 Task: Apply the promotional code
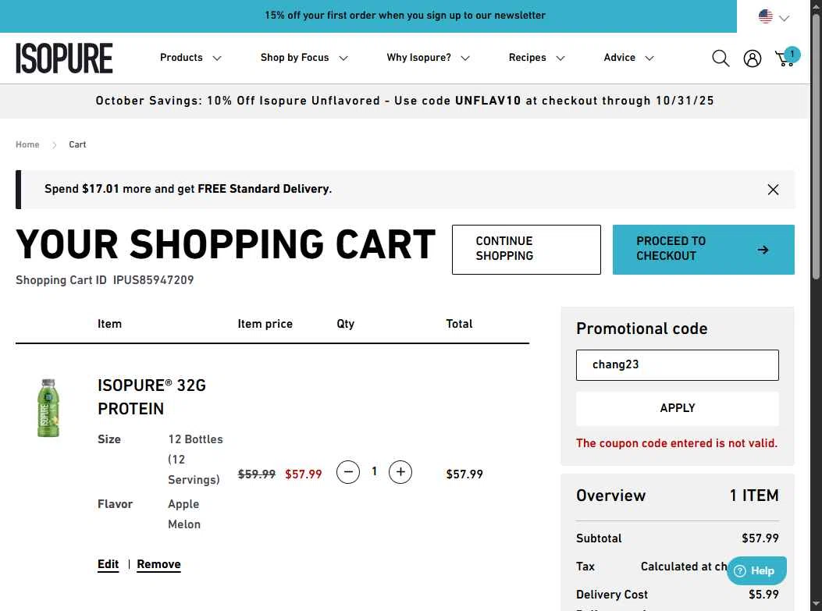point(678,408)
